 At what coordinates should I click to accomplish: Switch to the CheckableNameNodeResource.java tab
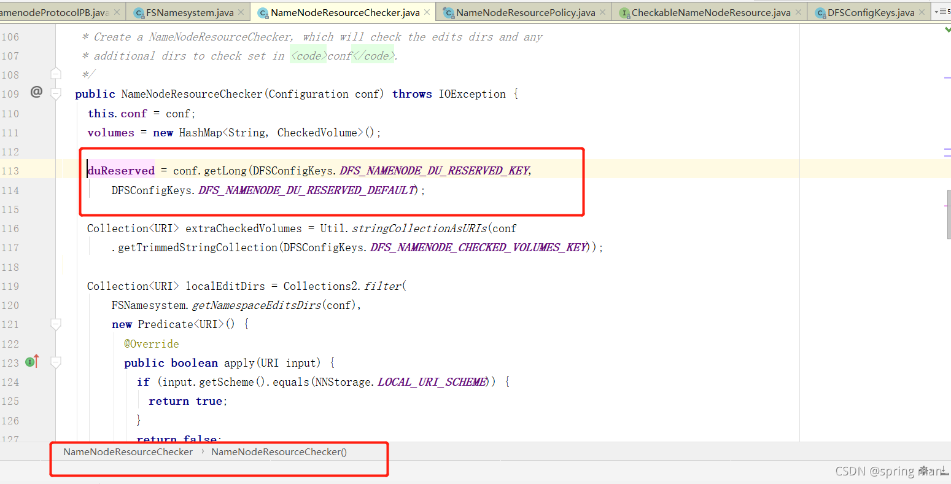pyautogui.click(x=711, y=12)
